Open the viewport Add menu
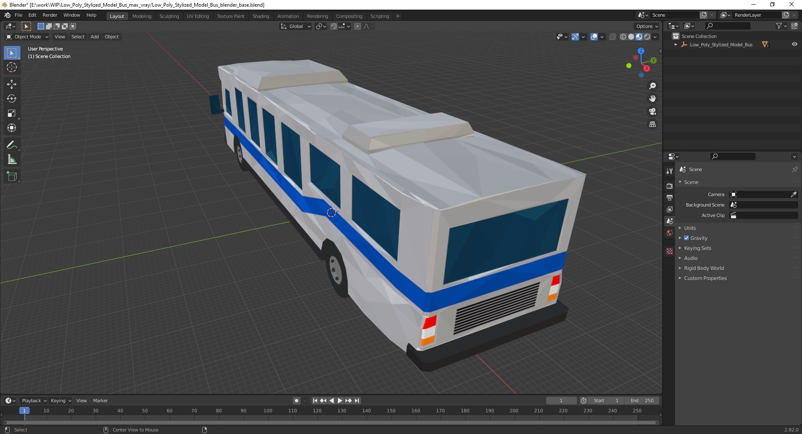 pos(95,37)
